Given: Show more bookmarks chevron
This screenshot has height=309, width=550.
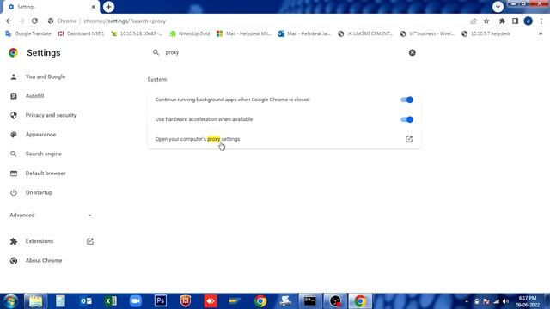Looking at the screenshot, I should click(541, 34).
